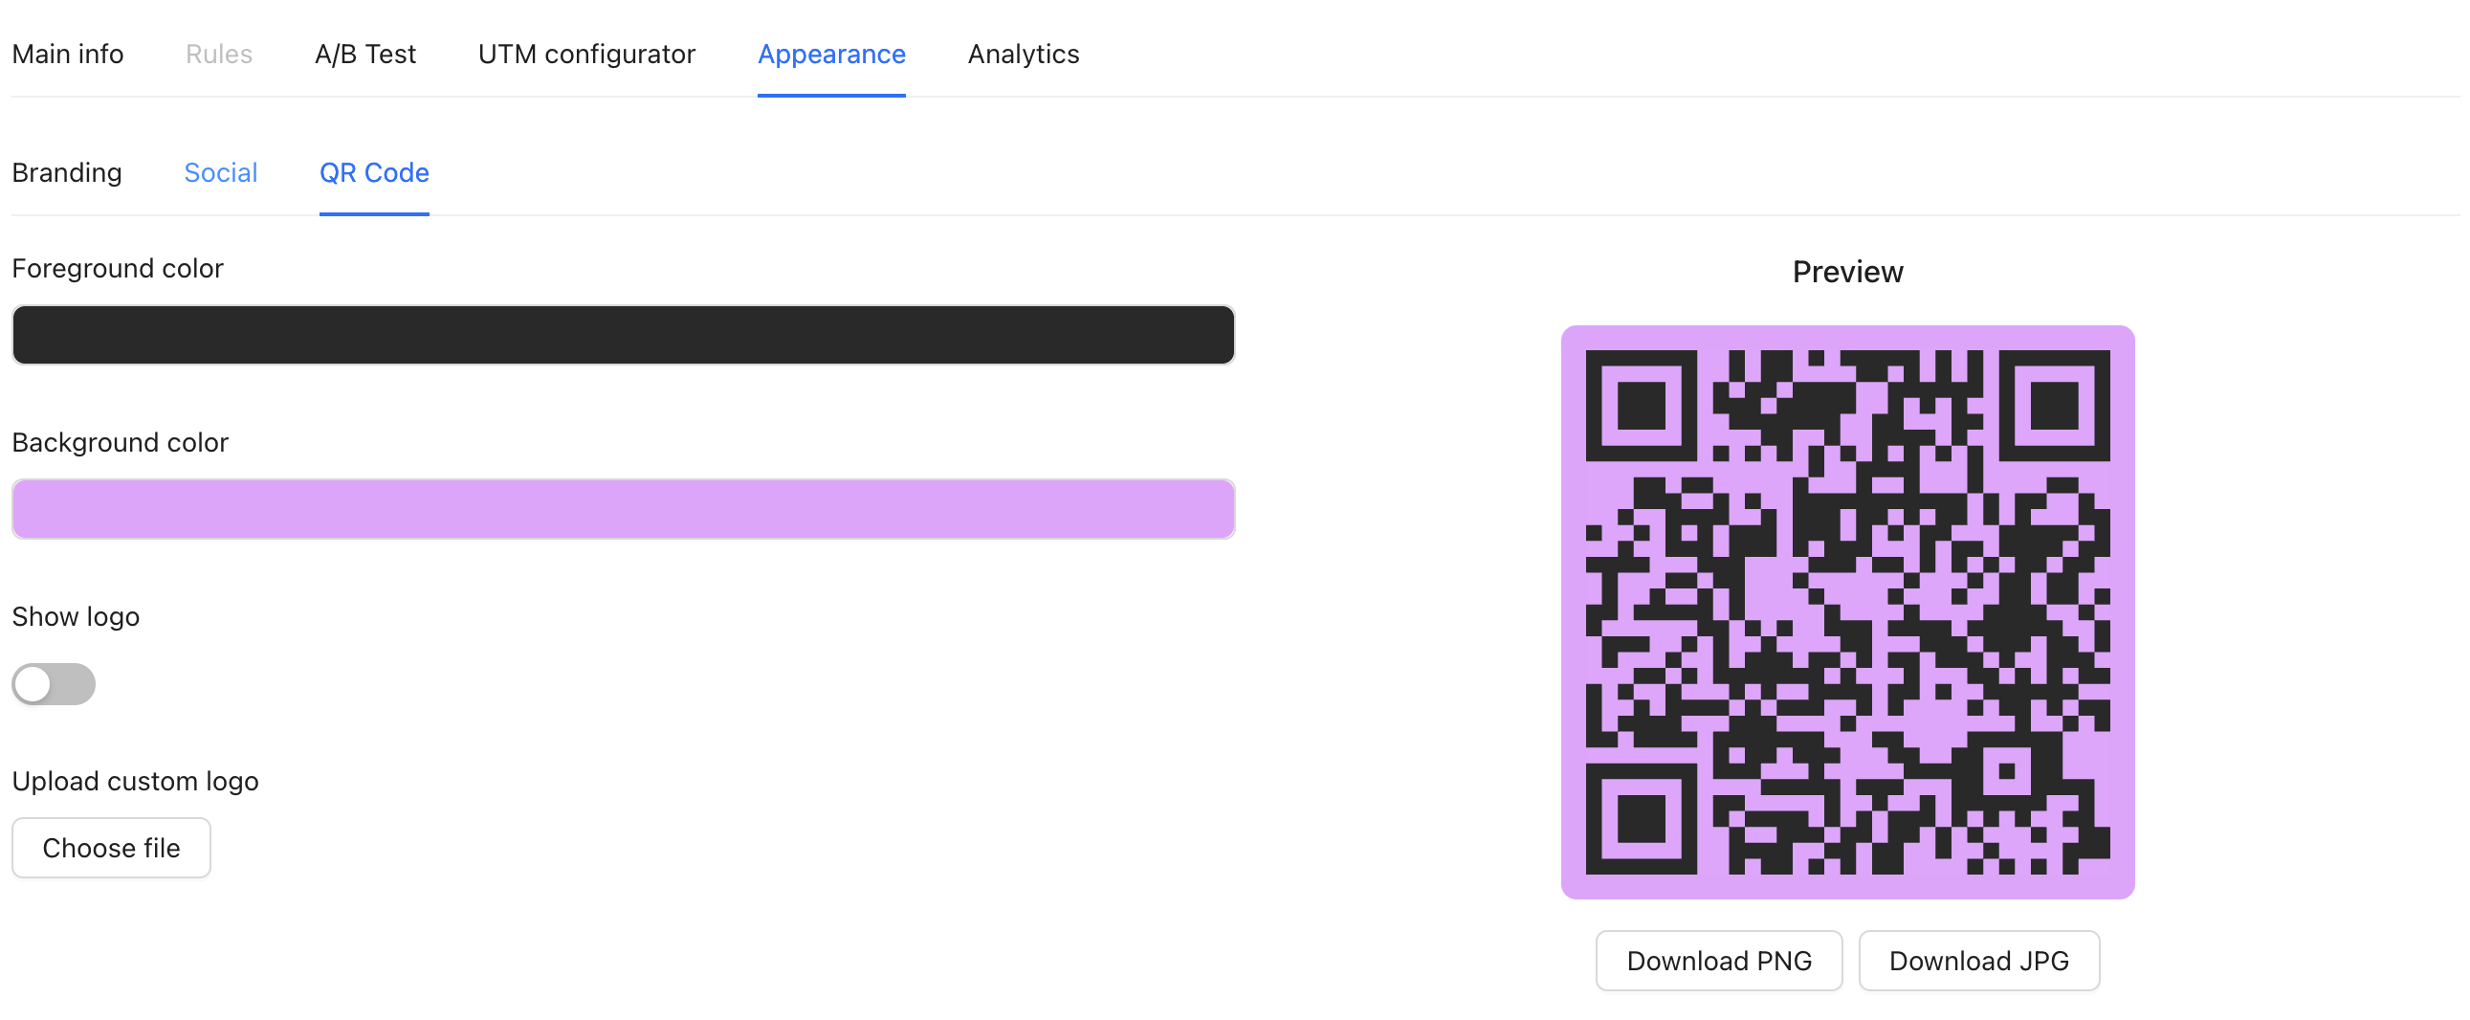Open the purple Background color picker
Screen dimensions: 2470x1020
point(624,509)
